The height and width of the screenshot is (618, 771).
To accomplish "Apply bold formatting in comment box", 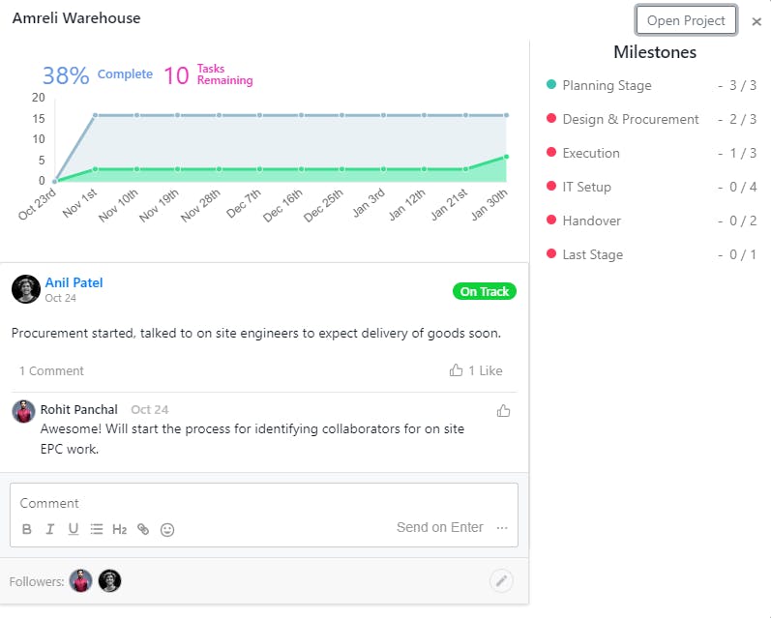I will click(27, 529).
